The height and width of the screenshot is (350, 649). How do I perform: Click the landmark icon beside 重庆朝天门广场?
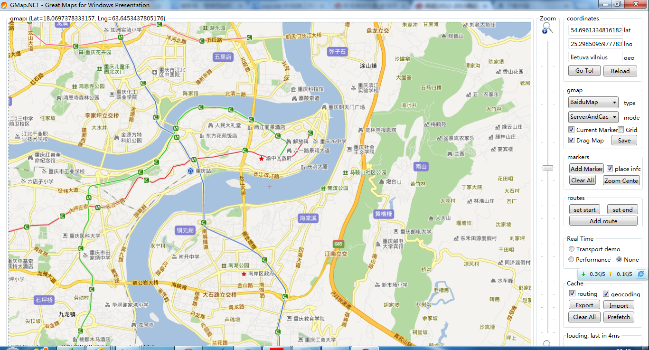pos(325,107)
